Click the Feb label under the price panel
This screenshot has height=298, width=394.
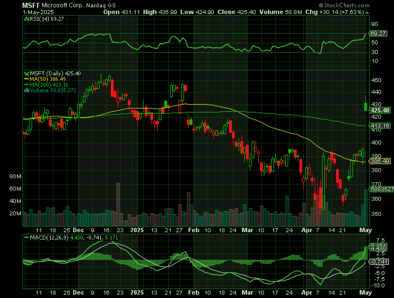click(194, 230)
